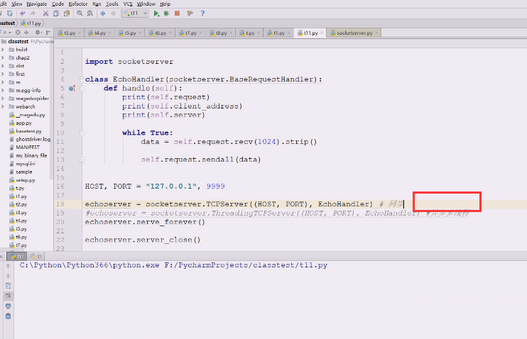Open the View menu

click(16, 4)
